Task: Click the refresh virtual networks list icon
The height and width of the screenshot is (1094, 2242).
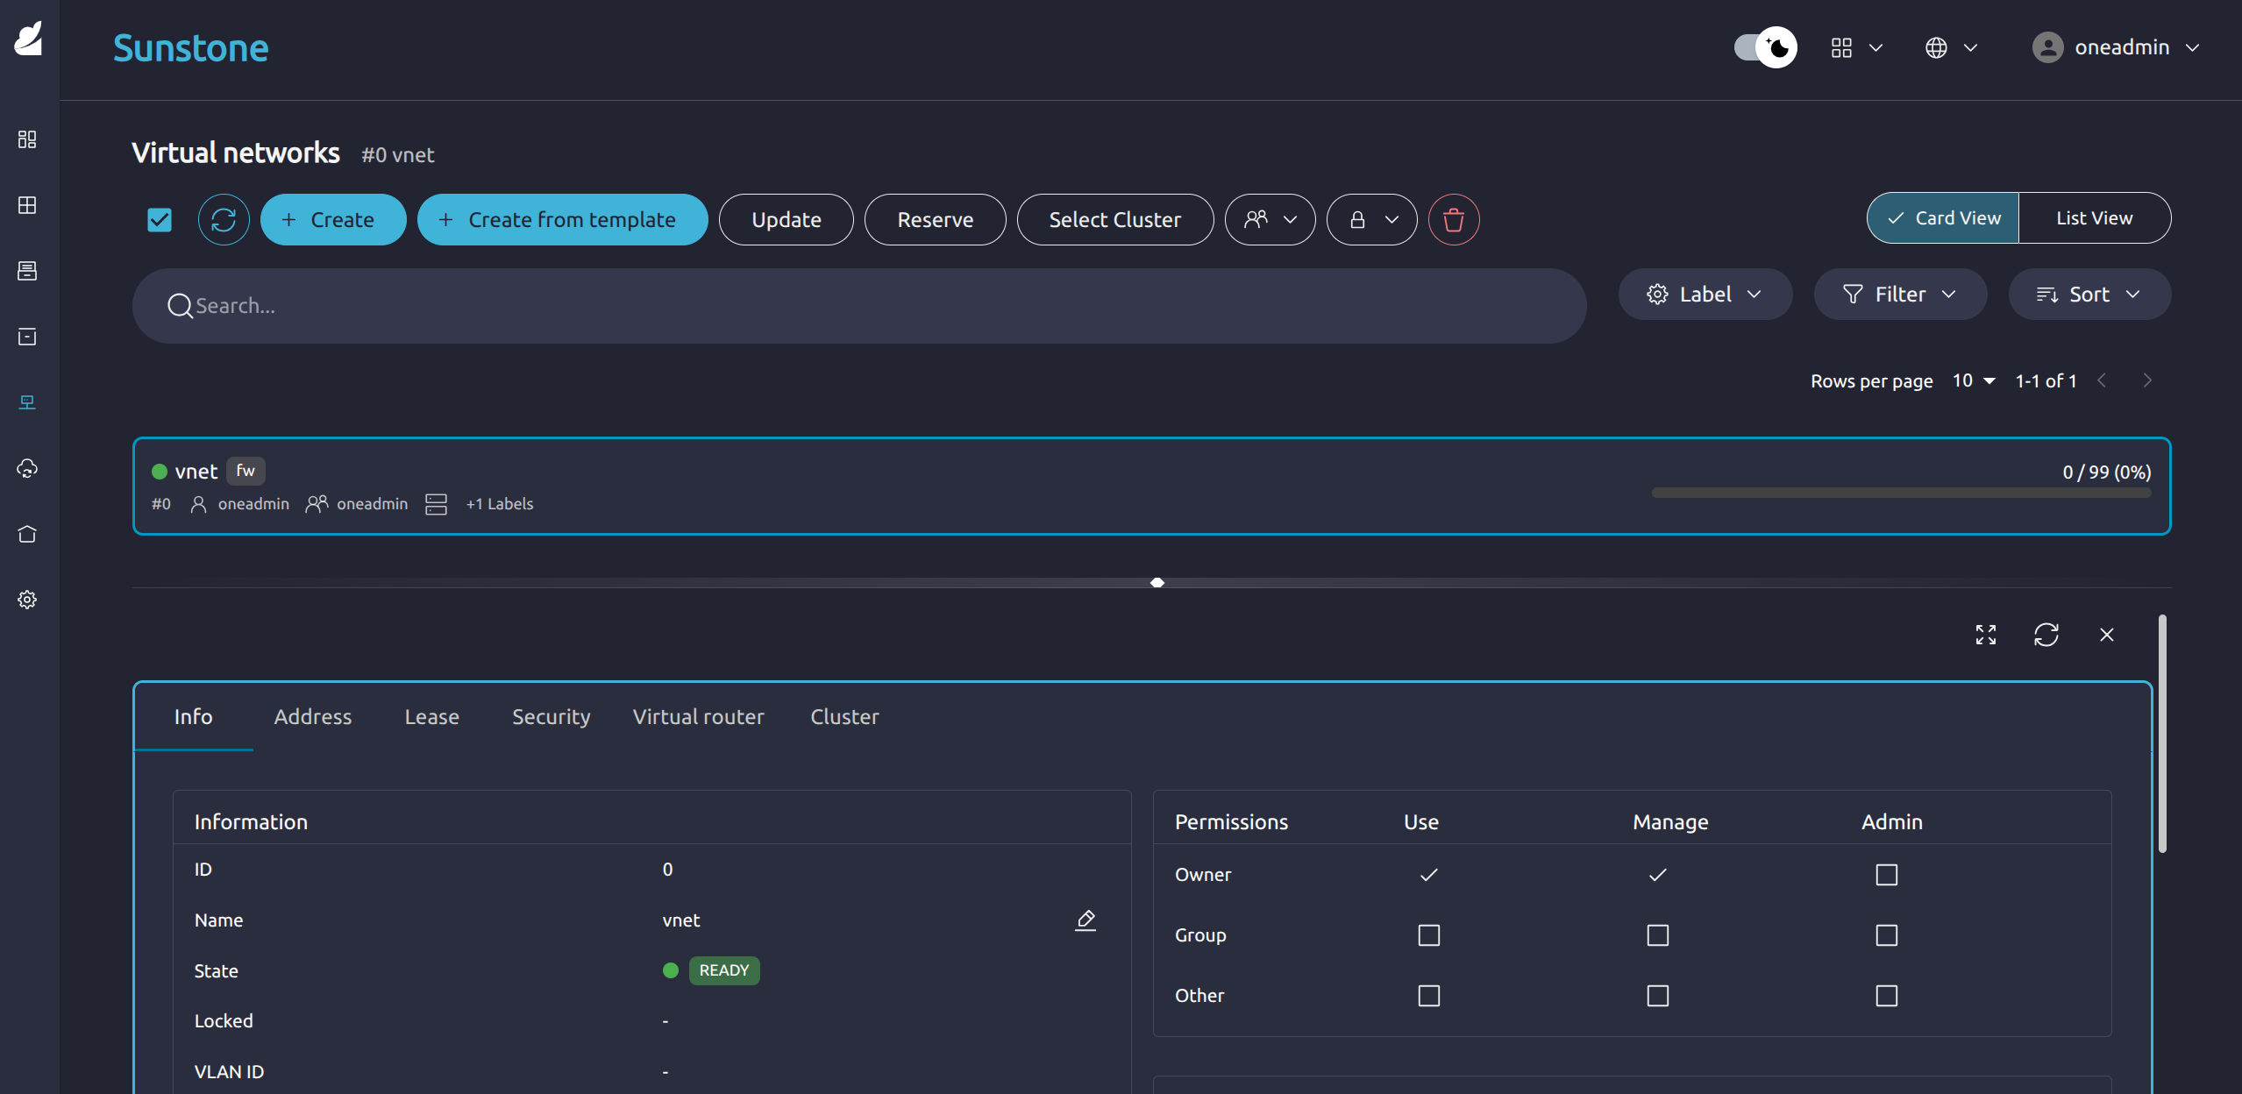Action: click(224, 219)
